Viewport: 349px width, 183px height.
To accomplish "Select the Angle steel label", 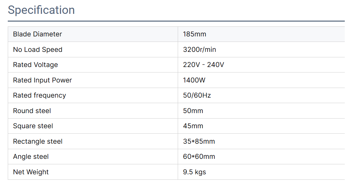I will point(31,157).
